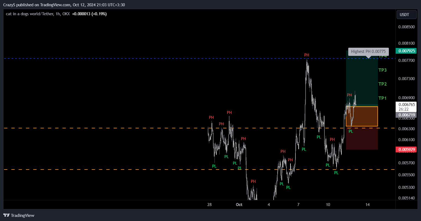The image size is (421, 221).
Task: Click the 0.008500 price axis value
Action: click(407, 27)
